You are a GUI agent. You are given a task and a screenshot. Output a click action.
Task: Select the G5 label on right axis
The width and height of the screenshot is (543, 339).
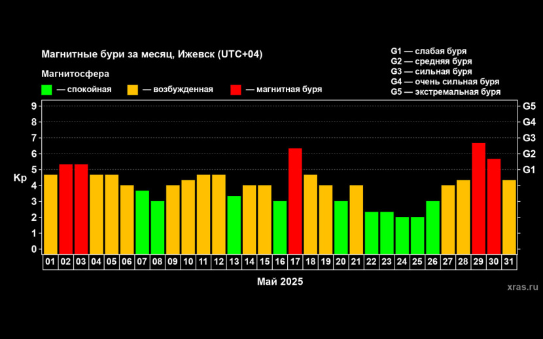coord(529,106)
